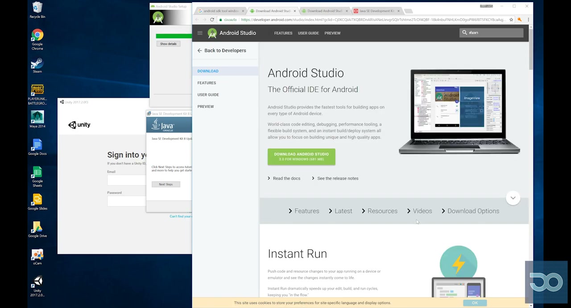Open the Steam desktop shortcut
The width and height of the screenshot is (571, 308).
point(37,66)
